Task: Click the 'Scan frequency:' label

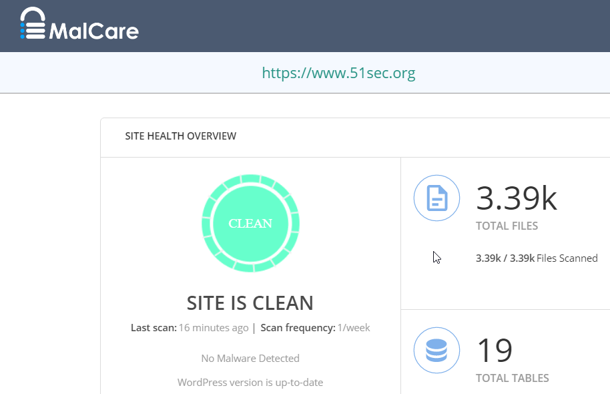Action: tap(298, 328)
